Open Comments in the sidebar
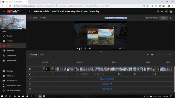Image resolution: width=175 pixels, height=98 pixels. pyautogui.click(x=13, y=51)
